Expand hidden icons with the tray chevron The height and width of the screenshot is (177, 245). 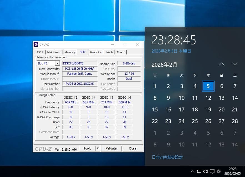(x=192, y=171)
